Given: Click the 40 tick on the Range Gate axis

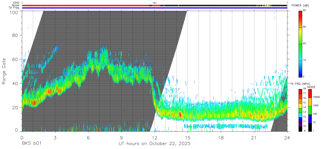Looking at the screenshot, I should click(15, 83).
